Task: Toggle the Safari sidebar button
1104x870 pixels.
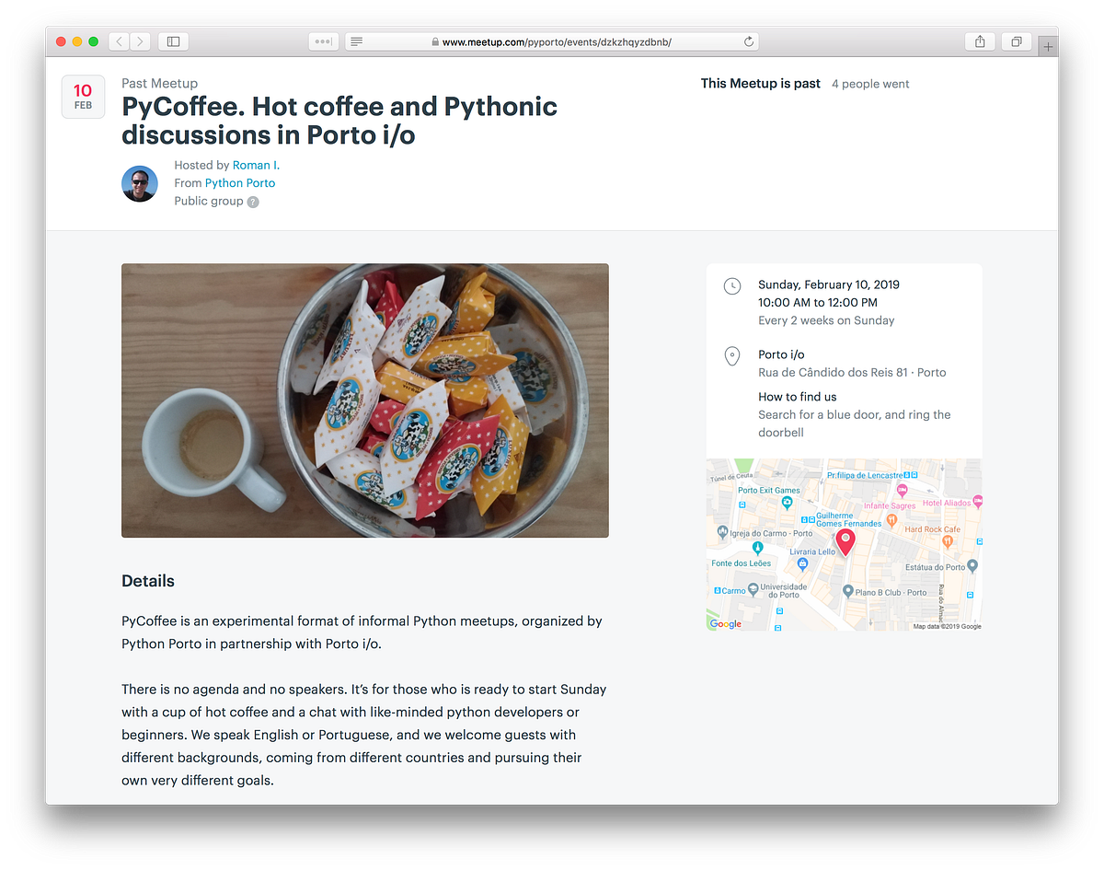Action: (172, 41)
